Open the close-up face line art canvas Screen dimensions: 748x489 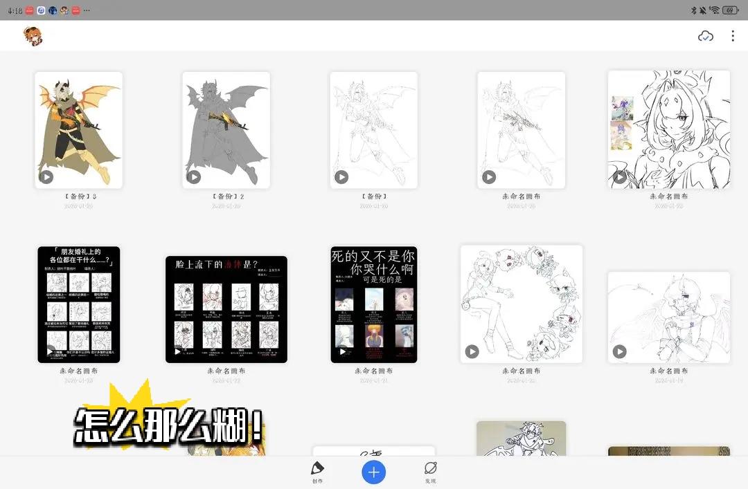click(668, 129)
